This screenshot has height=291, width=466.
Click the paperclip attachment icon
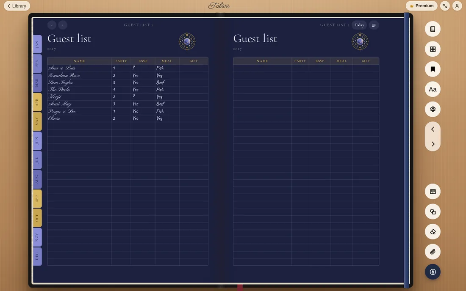coord(433,252)
